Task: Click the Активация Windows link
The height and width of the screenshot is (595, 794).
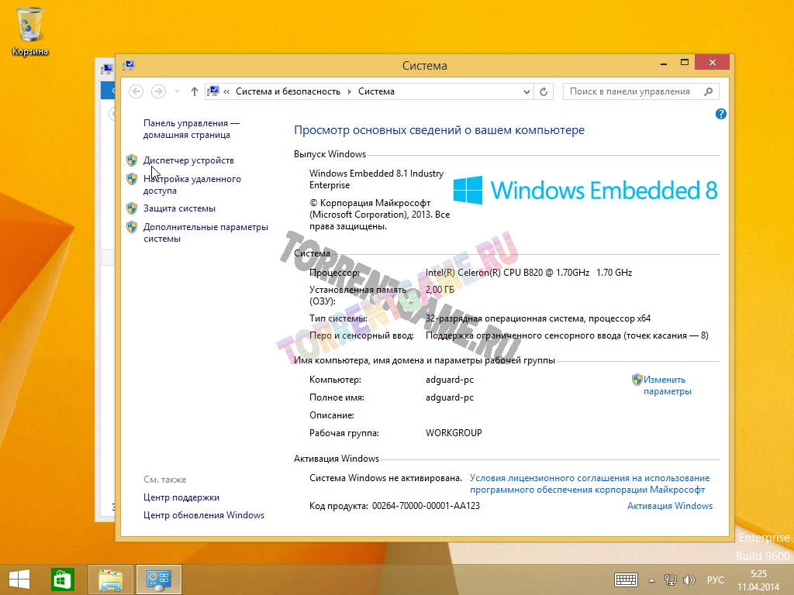Action: (669, 506)
